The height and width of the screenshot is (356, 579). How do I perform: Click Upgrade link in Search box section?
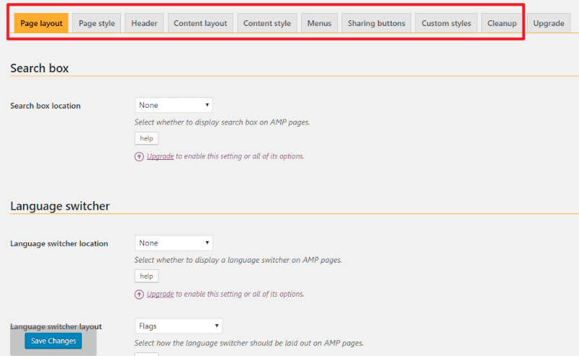(x=160, y=156)
